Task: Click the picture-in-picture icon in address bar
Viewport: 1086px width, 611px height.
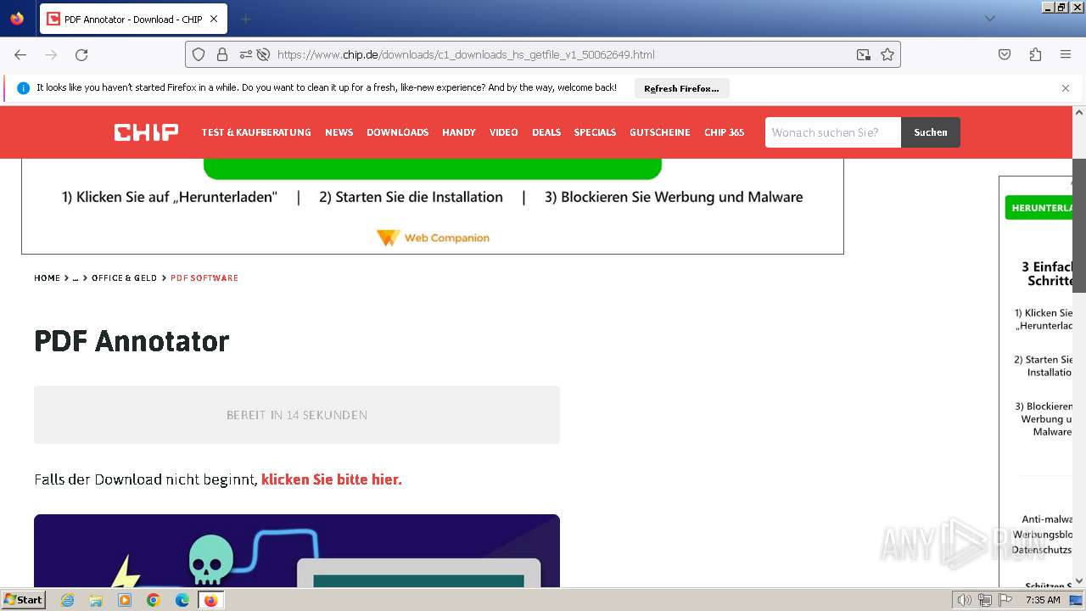Action: click(x=864, y=54)
